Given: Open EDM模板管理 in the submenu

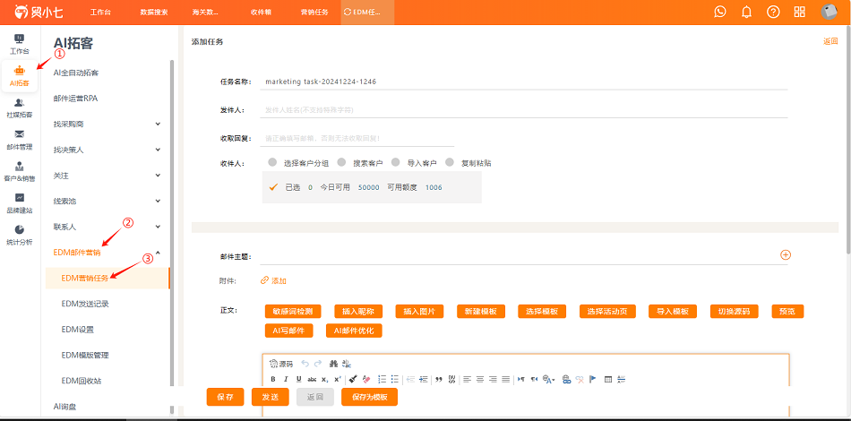Looking at the screenshot, I should [x=85, y=356].
